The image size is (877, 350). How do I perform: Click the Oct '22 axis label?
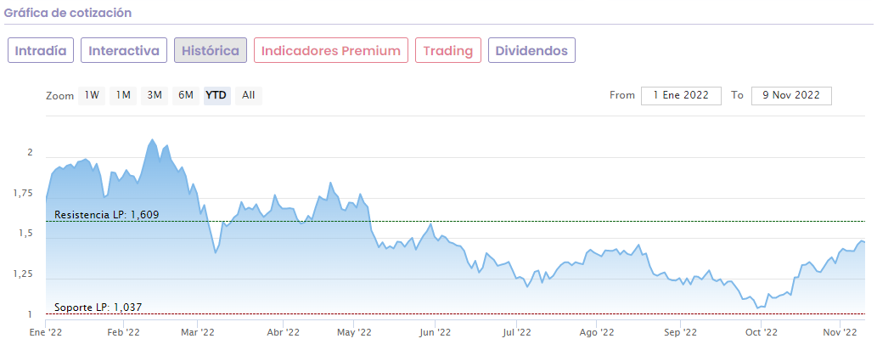(x=761, y=333)
